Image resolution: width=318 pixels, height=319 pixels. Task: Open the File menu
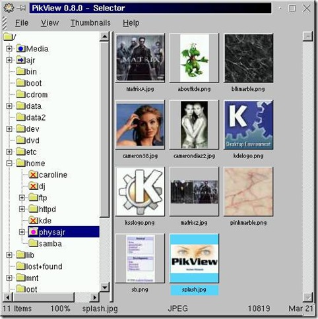[22, 23]
